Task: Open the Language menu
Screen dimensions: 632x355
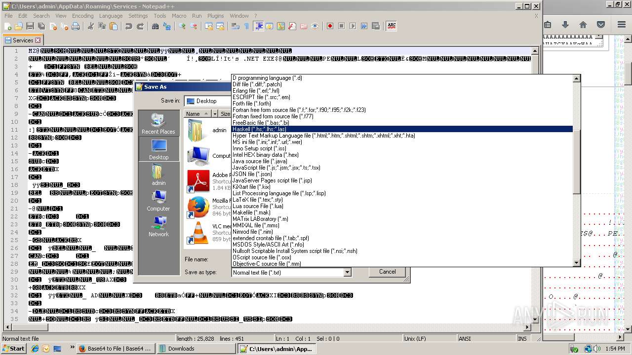Action: tap(111, 16)
